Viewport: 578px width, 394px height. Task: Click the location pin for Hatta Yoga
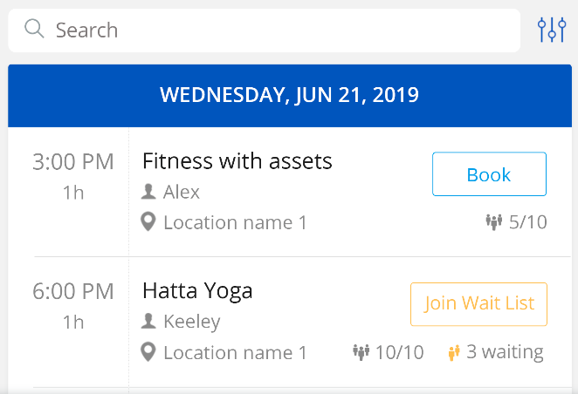(x=148, y=352)
